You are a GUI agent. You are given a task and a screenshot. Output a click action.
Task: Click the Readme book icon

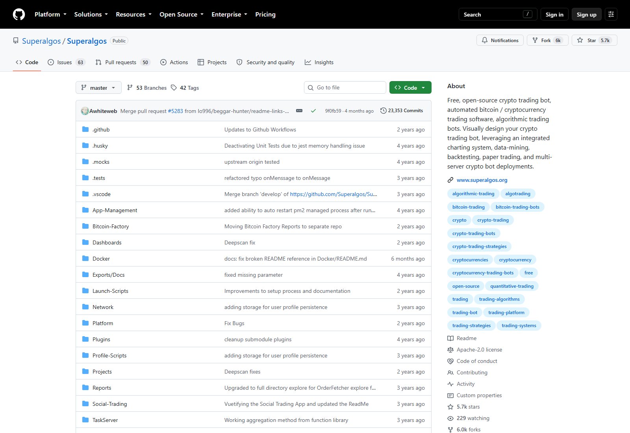(x=450, y=338)
